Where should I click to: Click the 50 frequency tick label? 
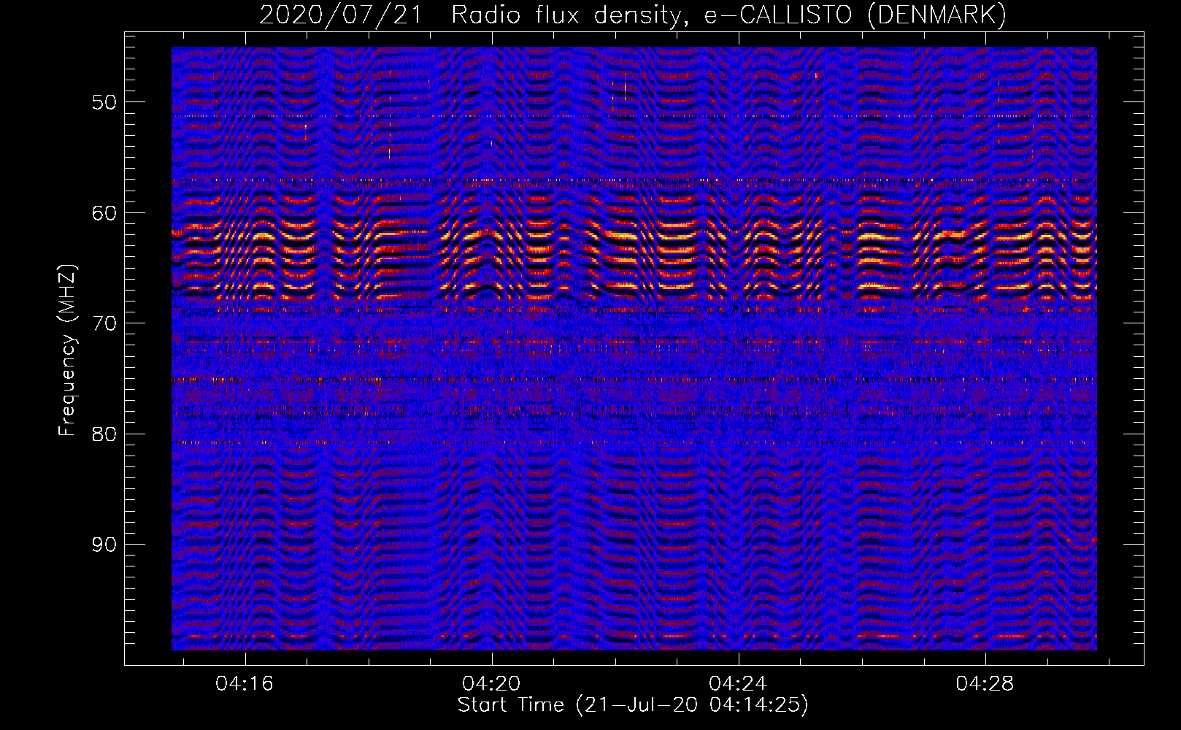pyautogui.click(x=104, y=102)
